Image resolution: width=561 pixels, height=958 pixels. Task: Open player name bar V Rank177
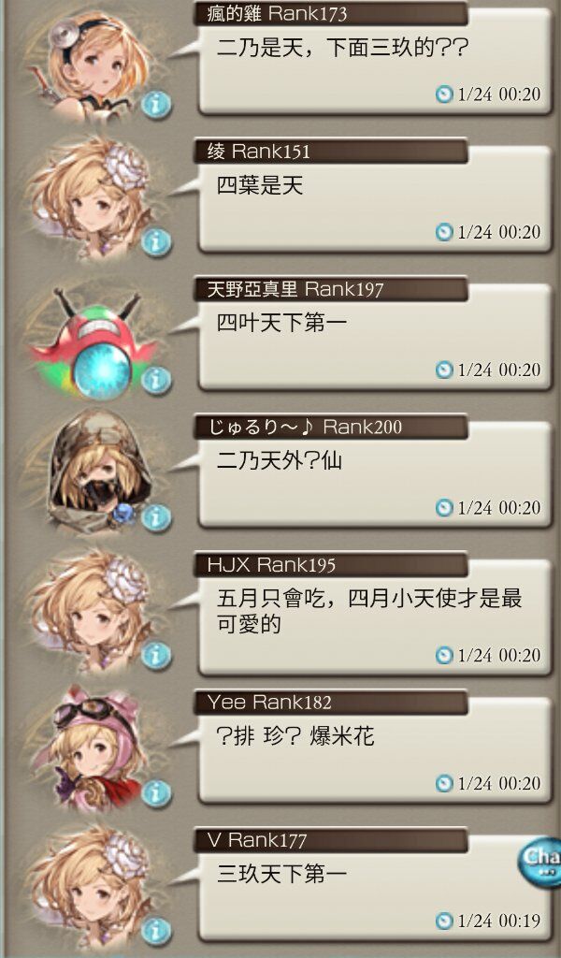coord(331,840)
